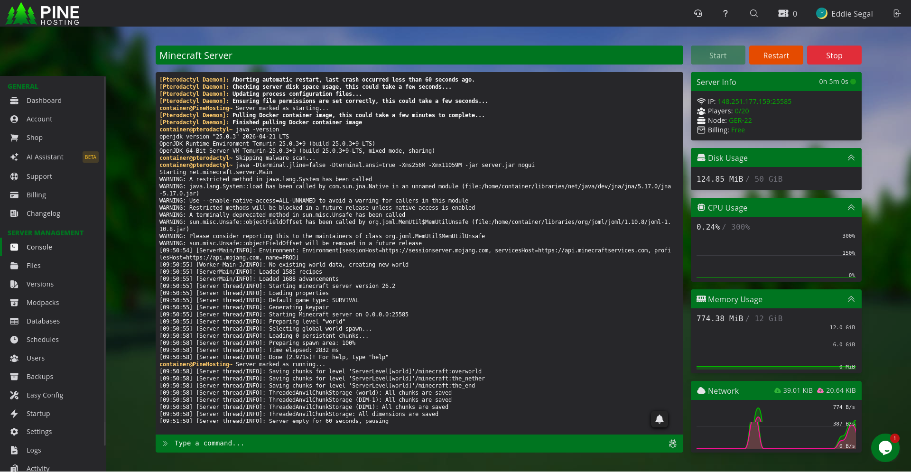Click the 0.24% CPU value
Viewport: 911px width, 472px height.
708,227
